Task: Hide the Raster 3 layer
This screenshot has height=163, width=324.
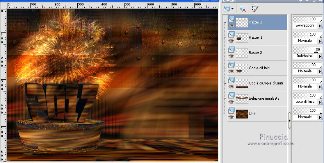Action: coord(231,26)
